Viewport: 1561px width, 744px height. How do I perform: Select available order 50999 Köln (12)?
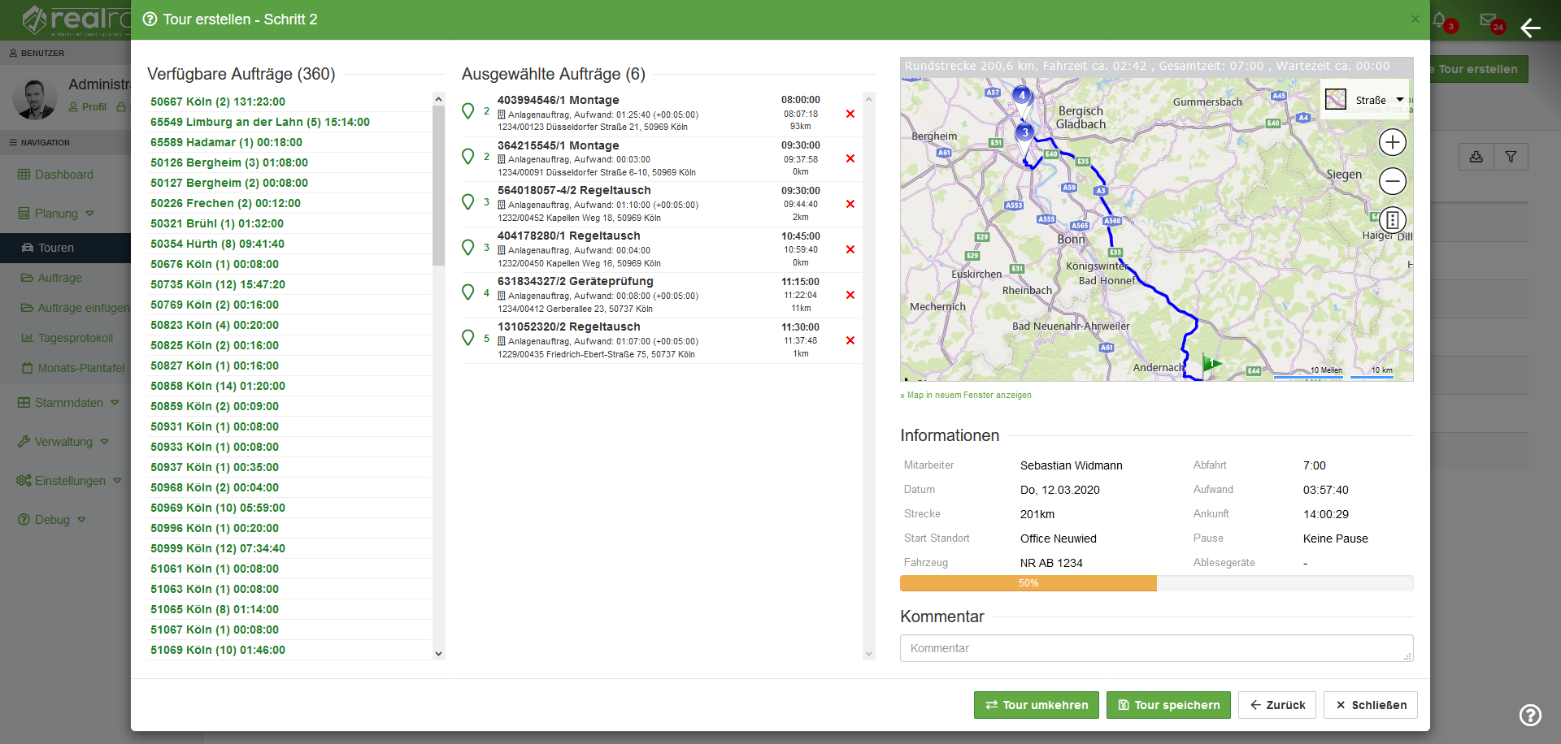(217, 548)
